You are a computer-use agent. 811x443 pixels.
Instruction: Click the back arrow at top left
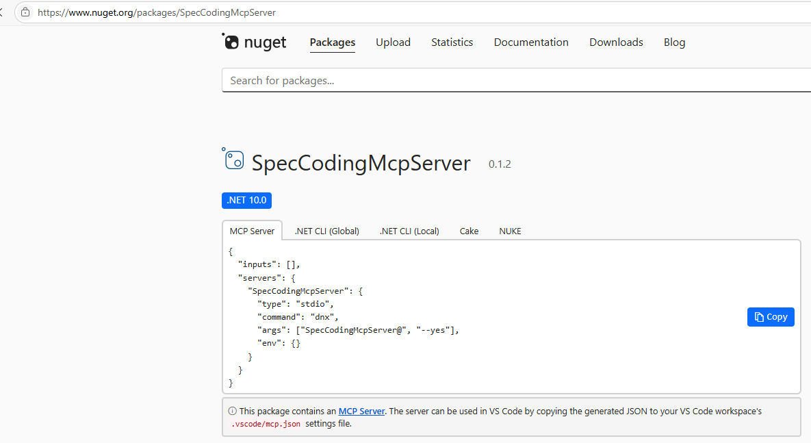[3, 12]
